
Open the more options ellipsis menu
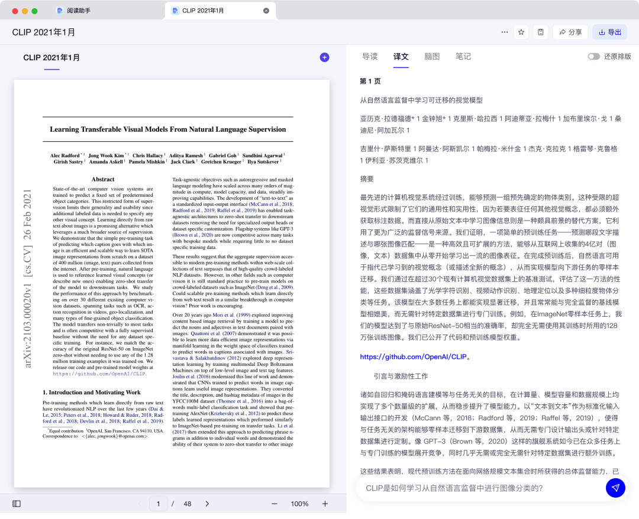click(504, 32)
